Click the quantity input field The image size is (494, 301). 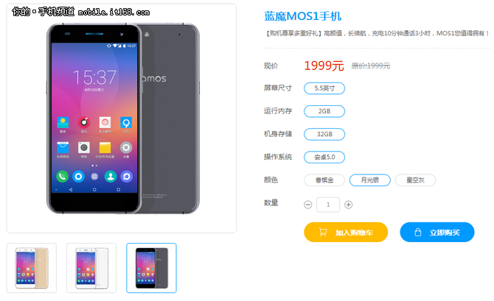[x=328, y=205]
